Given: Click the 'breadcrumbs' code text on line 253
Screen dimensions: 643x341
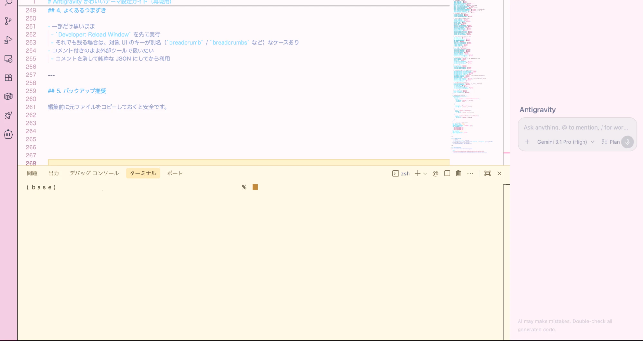Looking at the screenshot, I should click(x=230, y=42).
